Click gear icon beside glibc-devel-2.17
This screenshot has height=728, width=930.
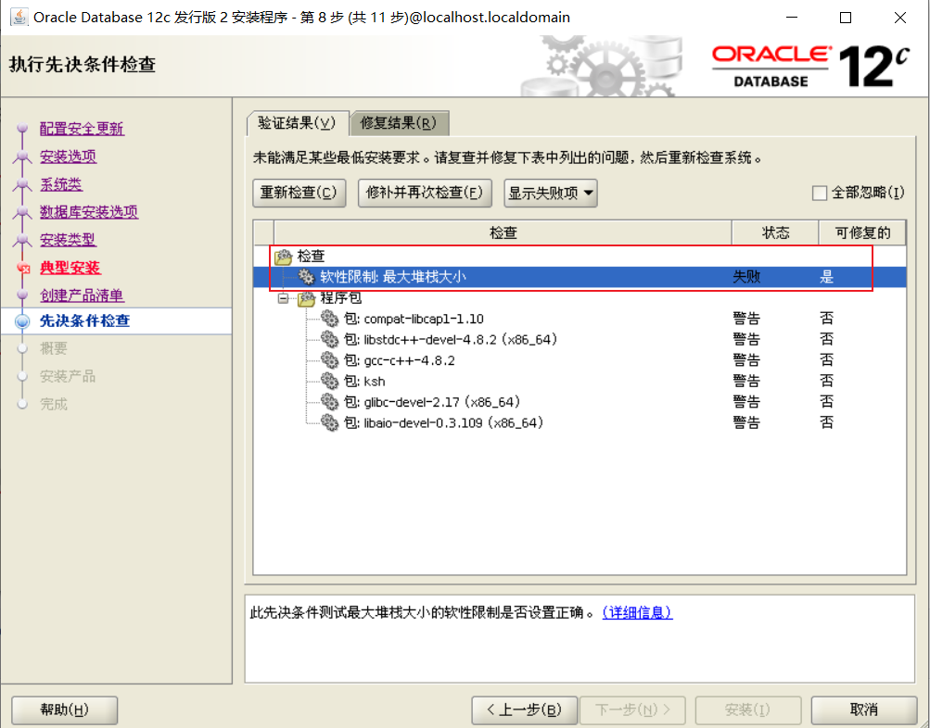pyautogui.click(x=330, y=402)
